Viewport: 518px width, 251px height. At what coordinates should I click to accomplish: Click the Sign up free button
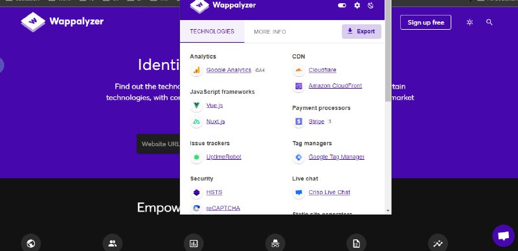[425, 23]
